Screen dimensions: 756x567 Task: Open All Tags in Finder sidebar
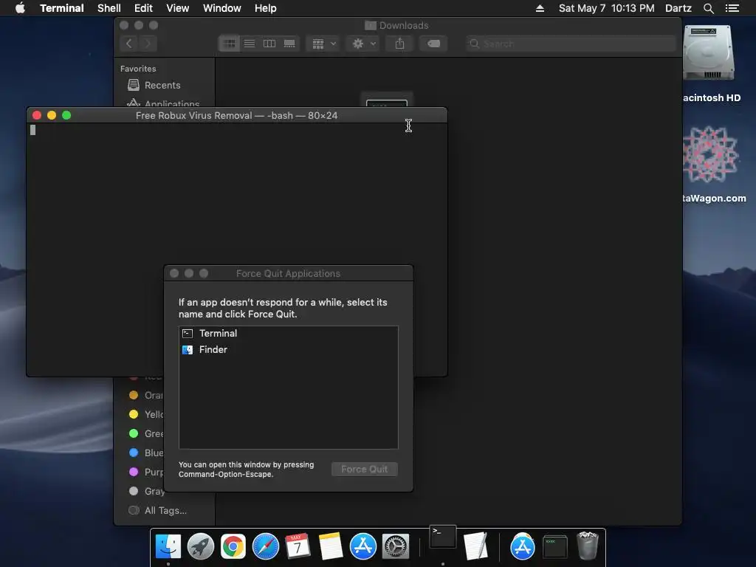[x=164, y=511]
